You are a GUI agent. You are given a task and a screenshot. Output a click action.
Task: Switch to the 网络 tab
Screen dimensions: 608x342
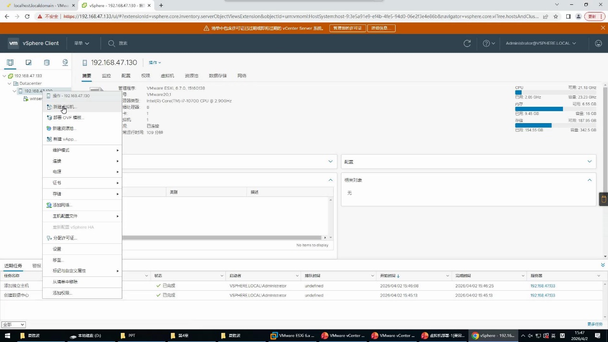242,76
